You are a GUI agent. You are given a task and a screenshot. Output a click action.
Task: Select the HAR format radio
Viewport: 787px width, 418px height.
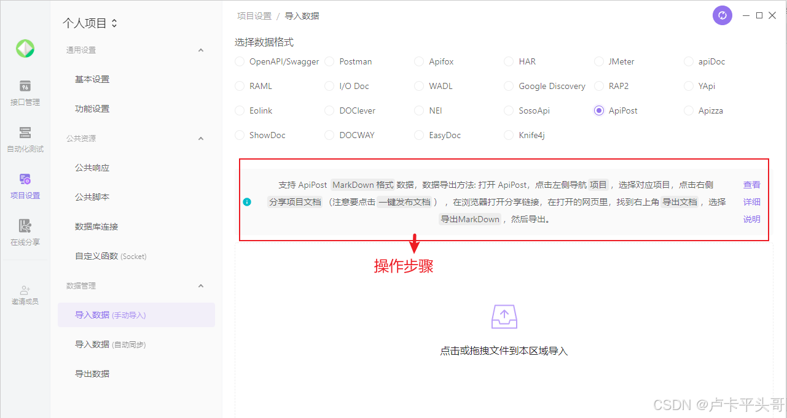tap(509, 61)
